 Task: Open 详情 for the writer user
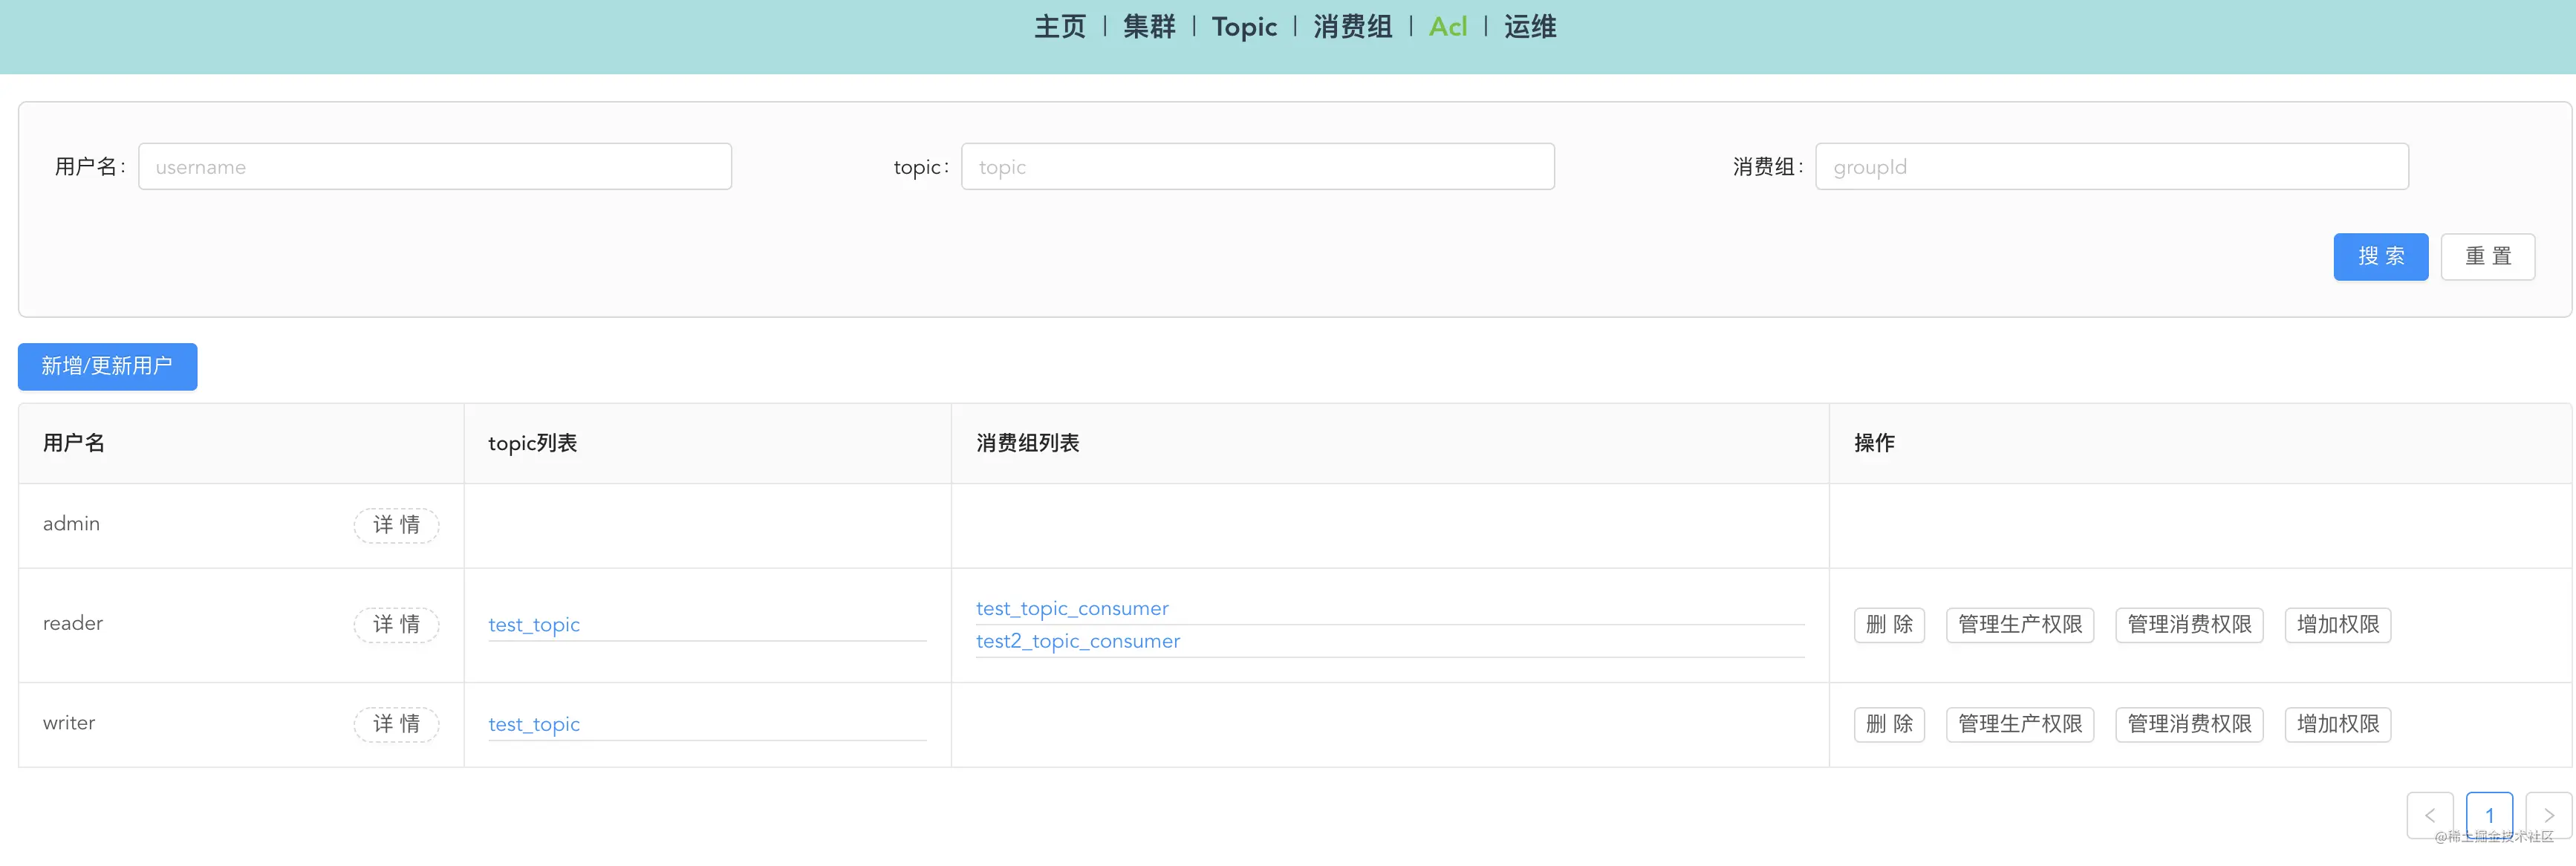[397, 724]
